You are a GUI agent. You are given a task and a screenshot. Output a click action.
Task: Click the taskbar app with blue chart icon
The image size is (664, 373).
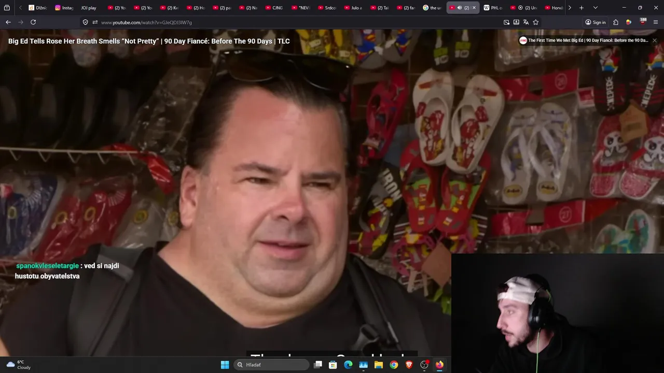click(363, 365)
